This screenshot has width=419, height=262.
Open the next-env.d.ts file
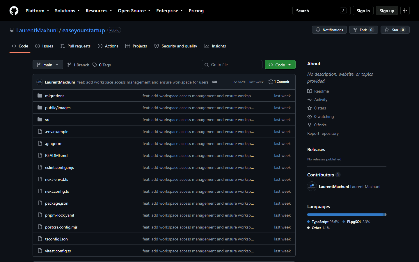pos(56,179)
